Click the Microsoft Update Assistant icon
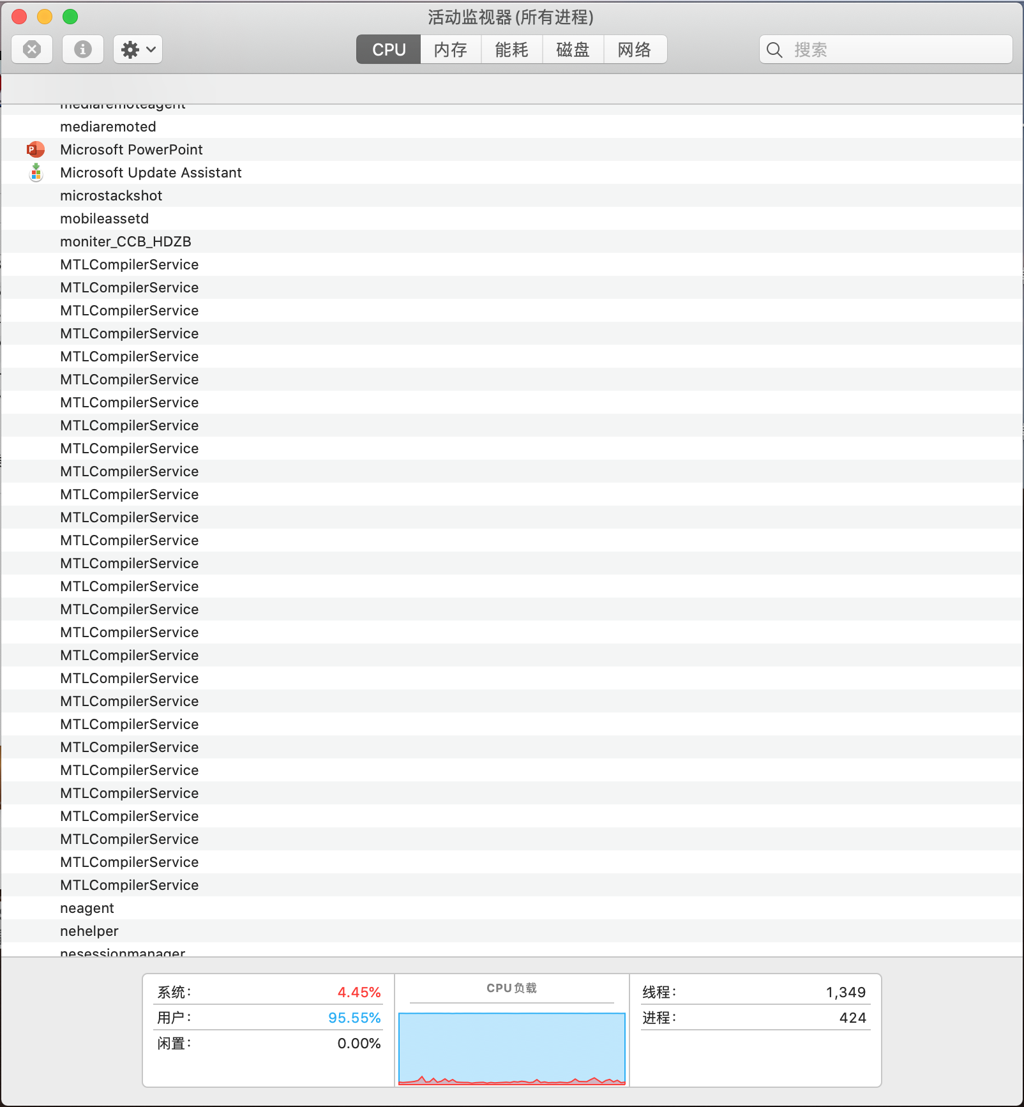Viewport: 1024px width, 1107px height. click(x=36, y=172)
